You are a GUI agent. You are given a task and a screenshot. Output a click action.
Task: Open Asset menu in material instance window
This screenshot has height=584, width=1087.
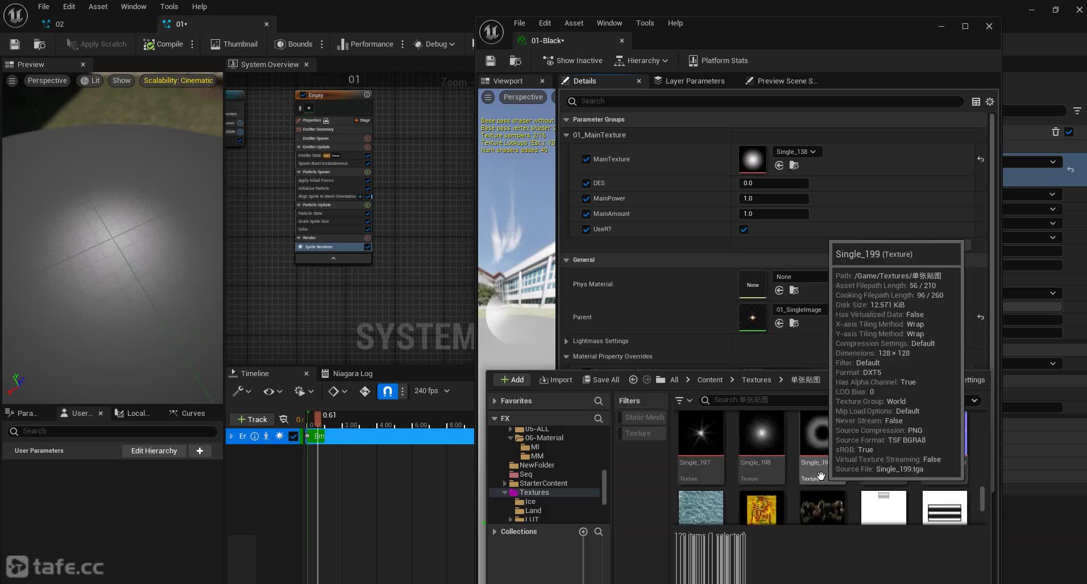[x=574, y=23]
